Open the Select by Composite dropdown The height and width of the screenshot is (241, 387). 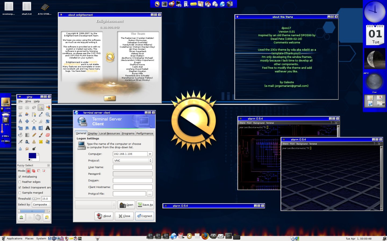[x=41, y=205]
